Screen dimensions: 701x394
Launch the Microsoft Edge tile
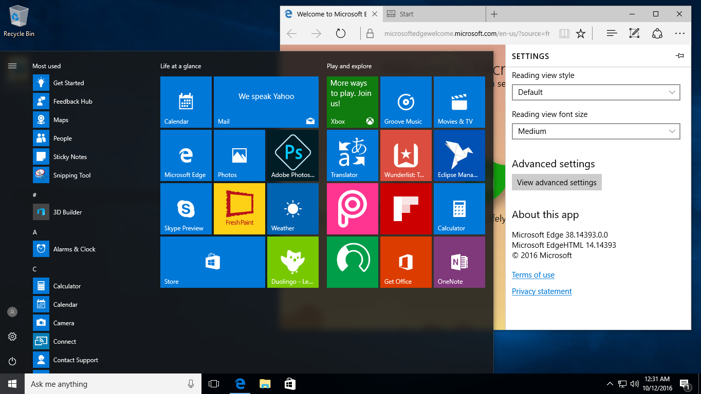click(186, 155)
